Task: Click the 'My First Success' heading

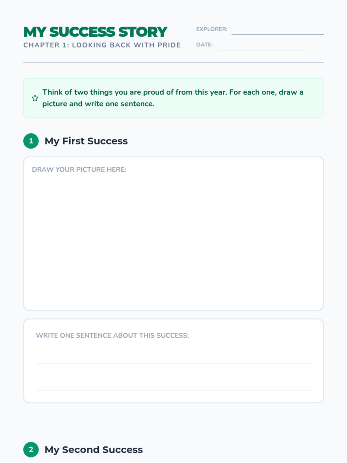Action: click(x=86, y=141)
